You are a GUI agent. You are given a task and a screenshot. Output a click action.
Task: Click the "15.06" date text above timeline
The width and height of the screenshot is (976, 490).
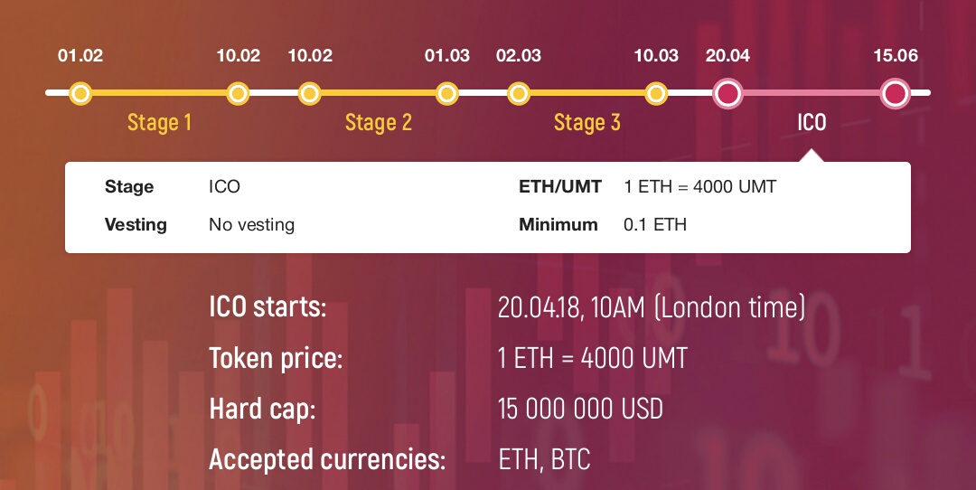click(x=896, y=56)
